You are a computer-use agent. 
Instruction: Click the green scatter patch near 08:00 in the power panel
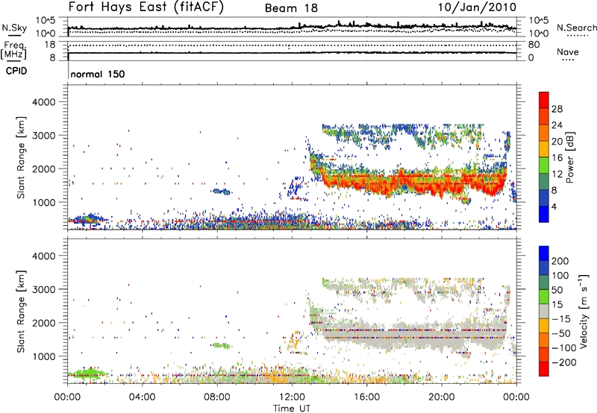point(221,192)
